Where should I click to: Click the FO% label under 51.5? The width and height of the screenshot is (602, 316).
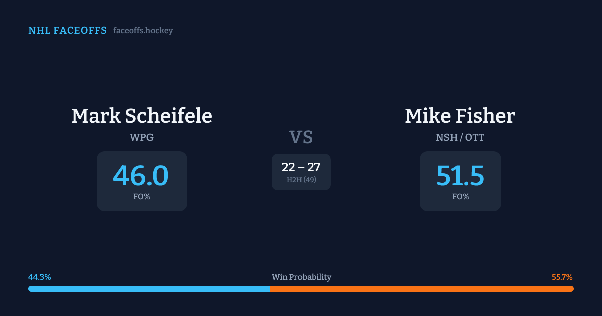(x=460, y=197)
